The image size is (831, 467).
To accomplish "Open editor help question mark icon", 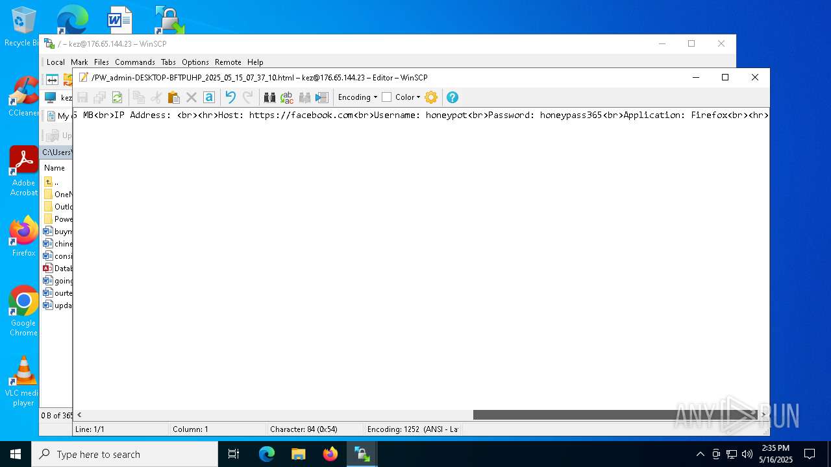I will 453,97.
